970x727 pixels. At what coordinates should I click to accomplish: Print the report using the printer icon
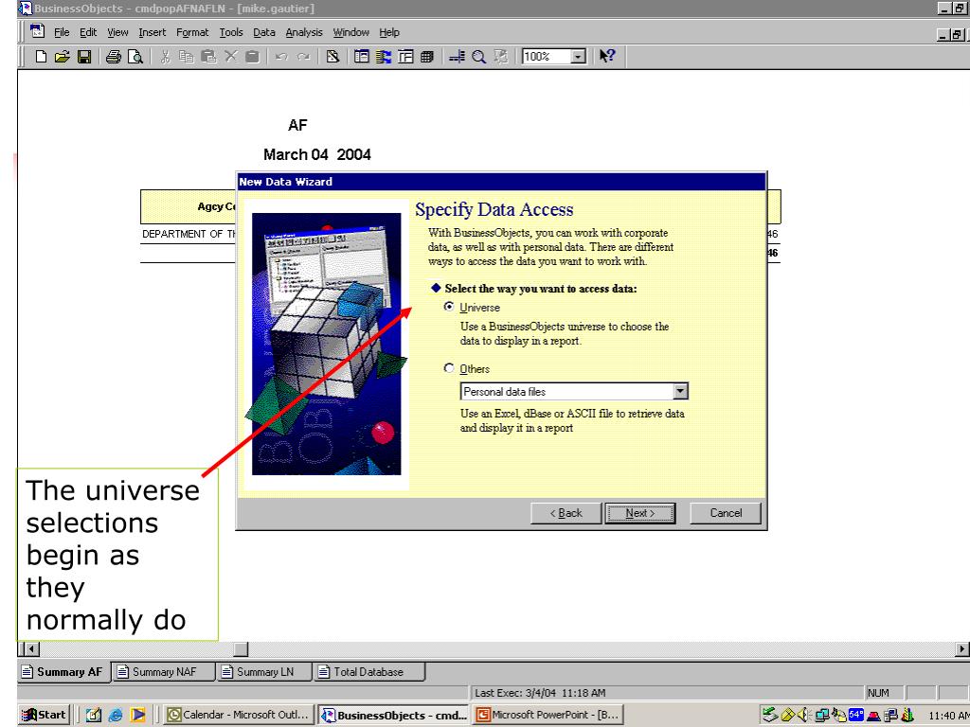coord(114,57)
